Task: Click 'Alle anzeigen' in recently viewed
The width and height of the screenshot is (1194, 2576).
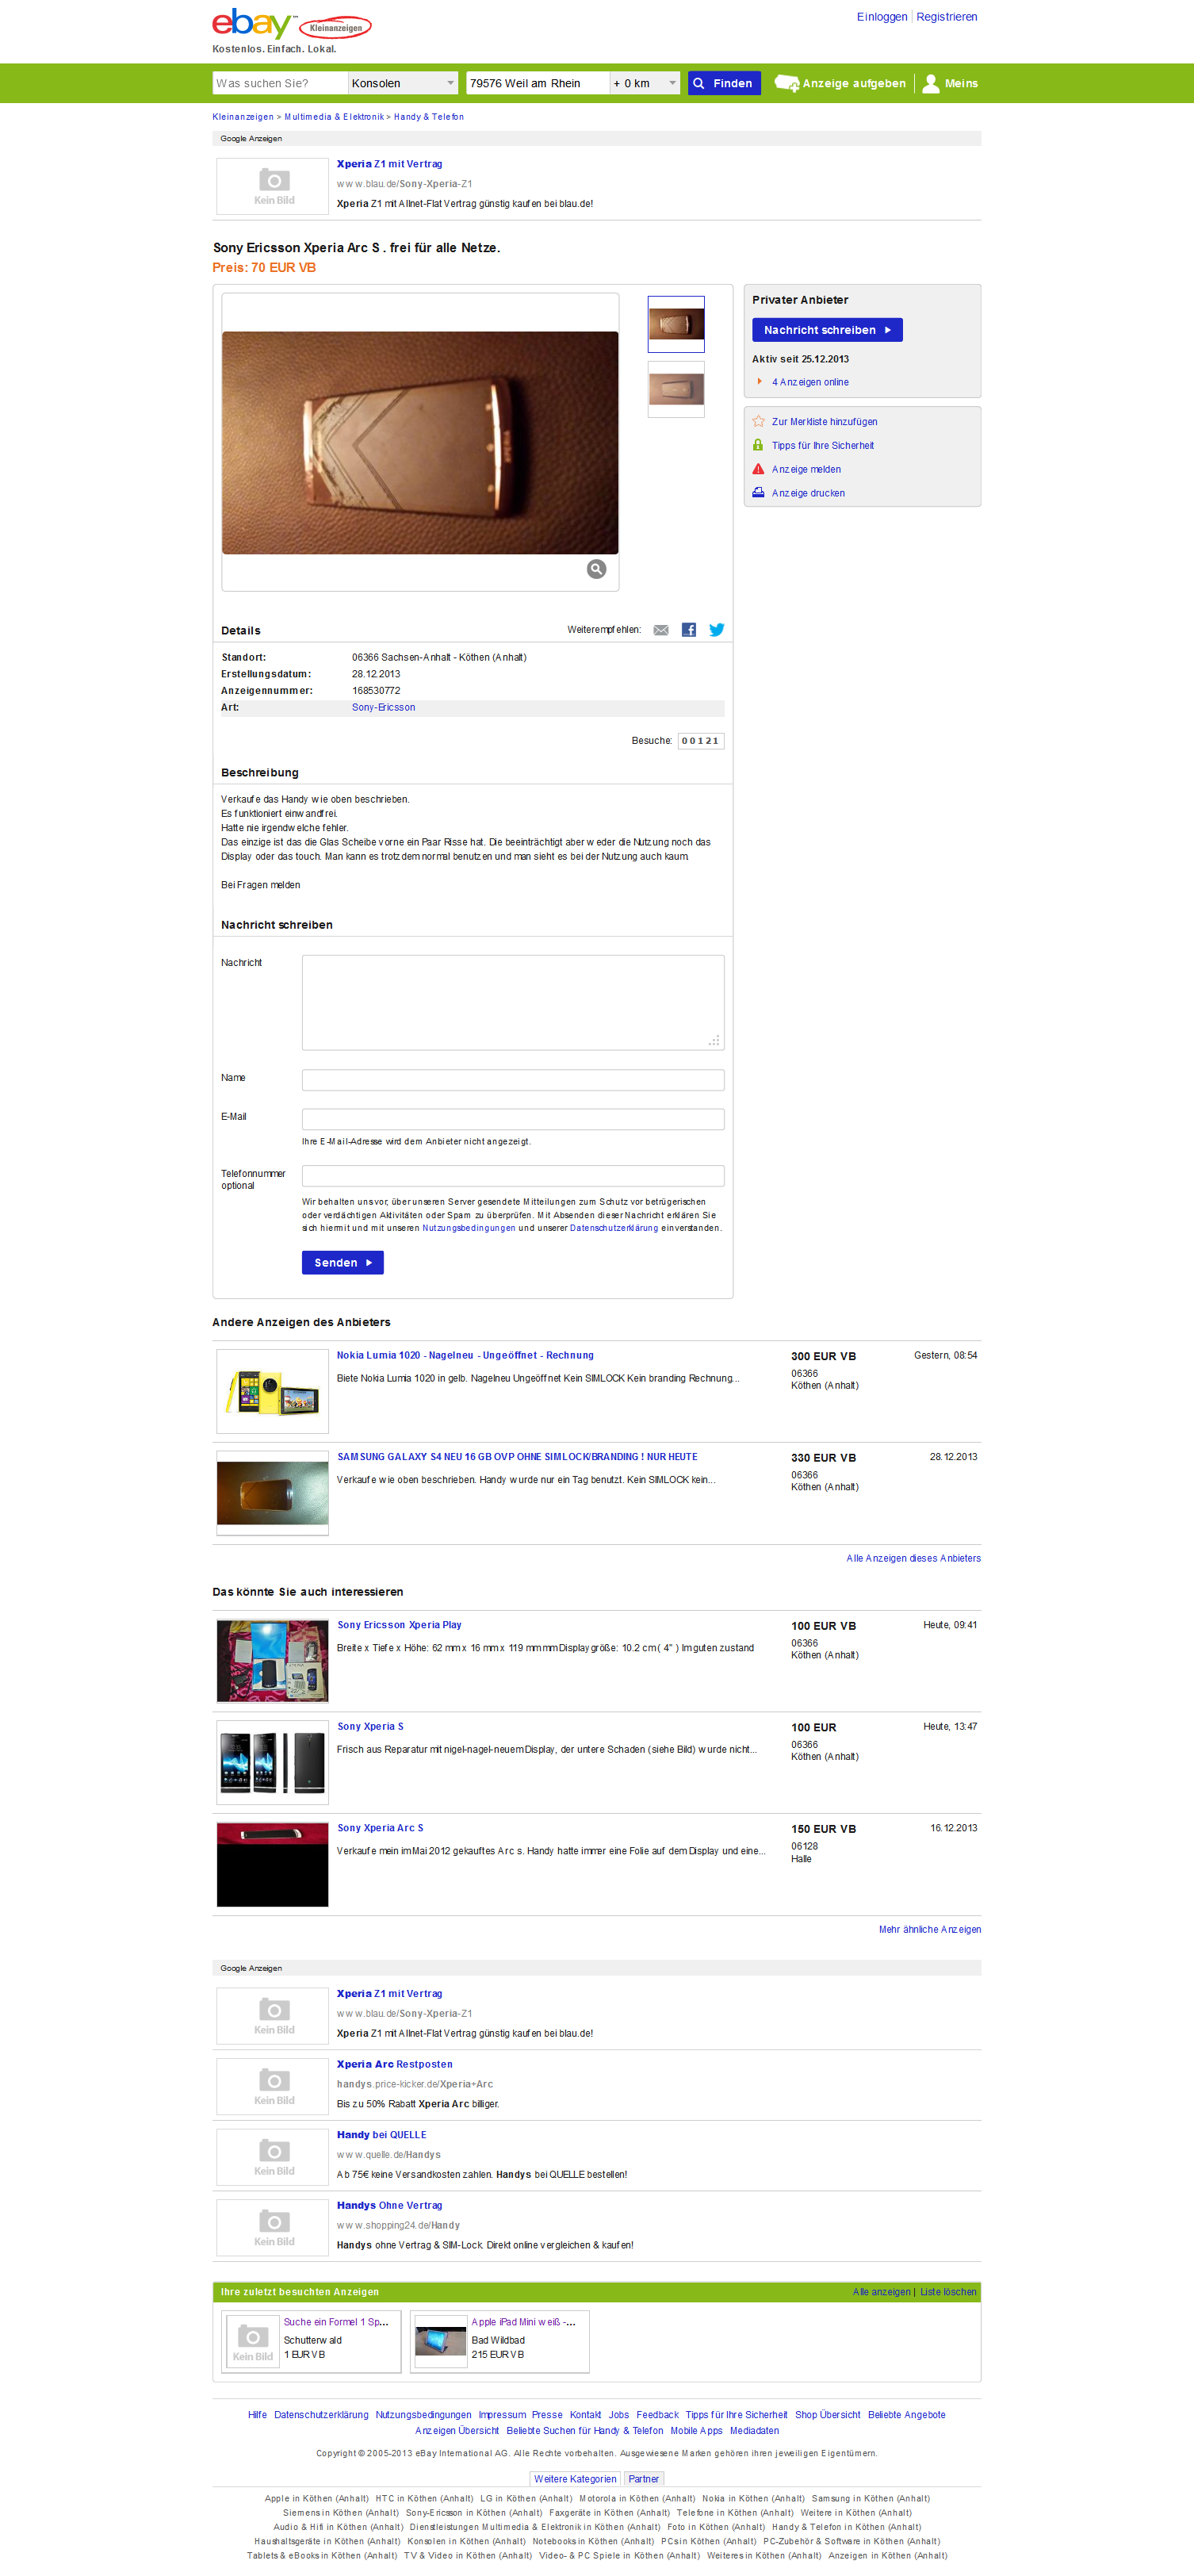Action: coord(881,2293)
